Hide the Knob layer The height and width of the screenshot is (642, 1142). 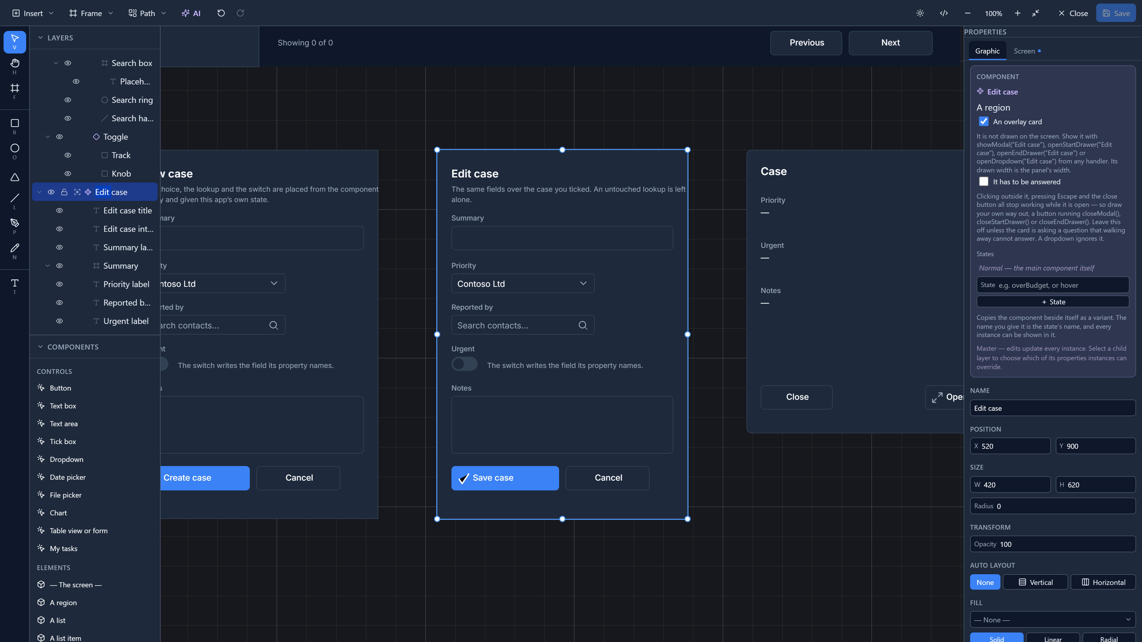click(x=68, y=174)
